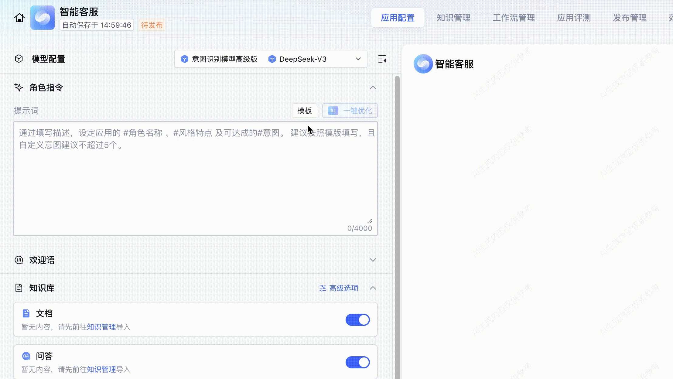Click the 欢迎语 Hi bubble icon
The height and width of the screenshot is (379, 673).
click(x=19, y=260)
